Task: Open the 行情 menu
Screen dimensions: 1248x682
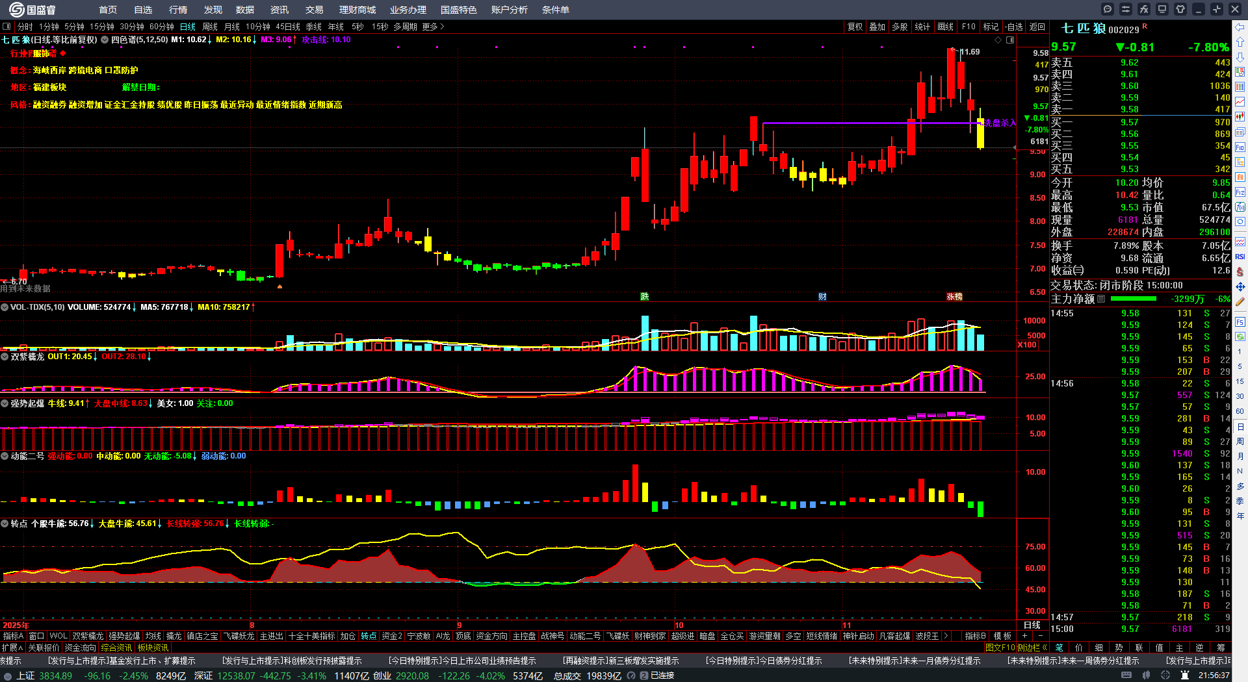Action: coord(178,10)
